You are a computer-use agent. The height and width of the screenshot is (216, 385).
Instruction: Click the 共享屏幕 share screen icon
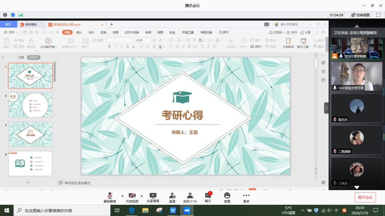pos(153,196)
